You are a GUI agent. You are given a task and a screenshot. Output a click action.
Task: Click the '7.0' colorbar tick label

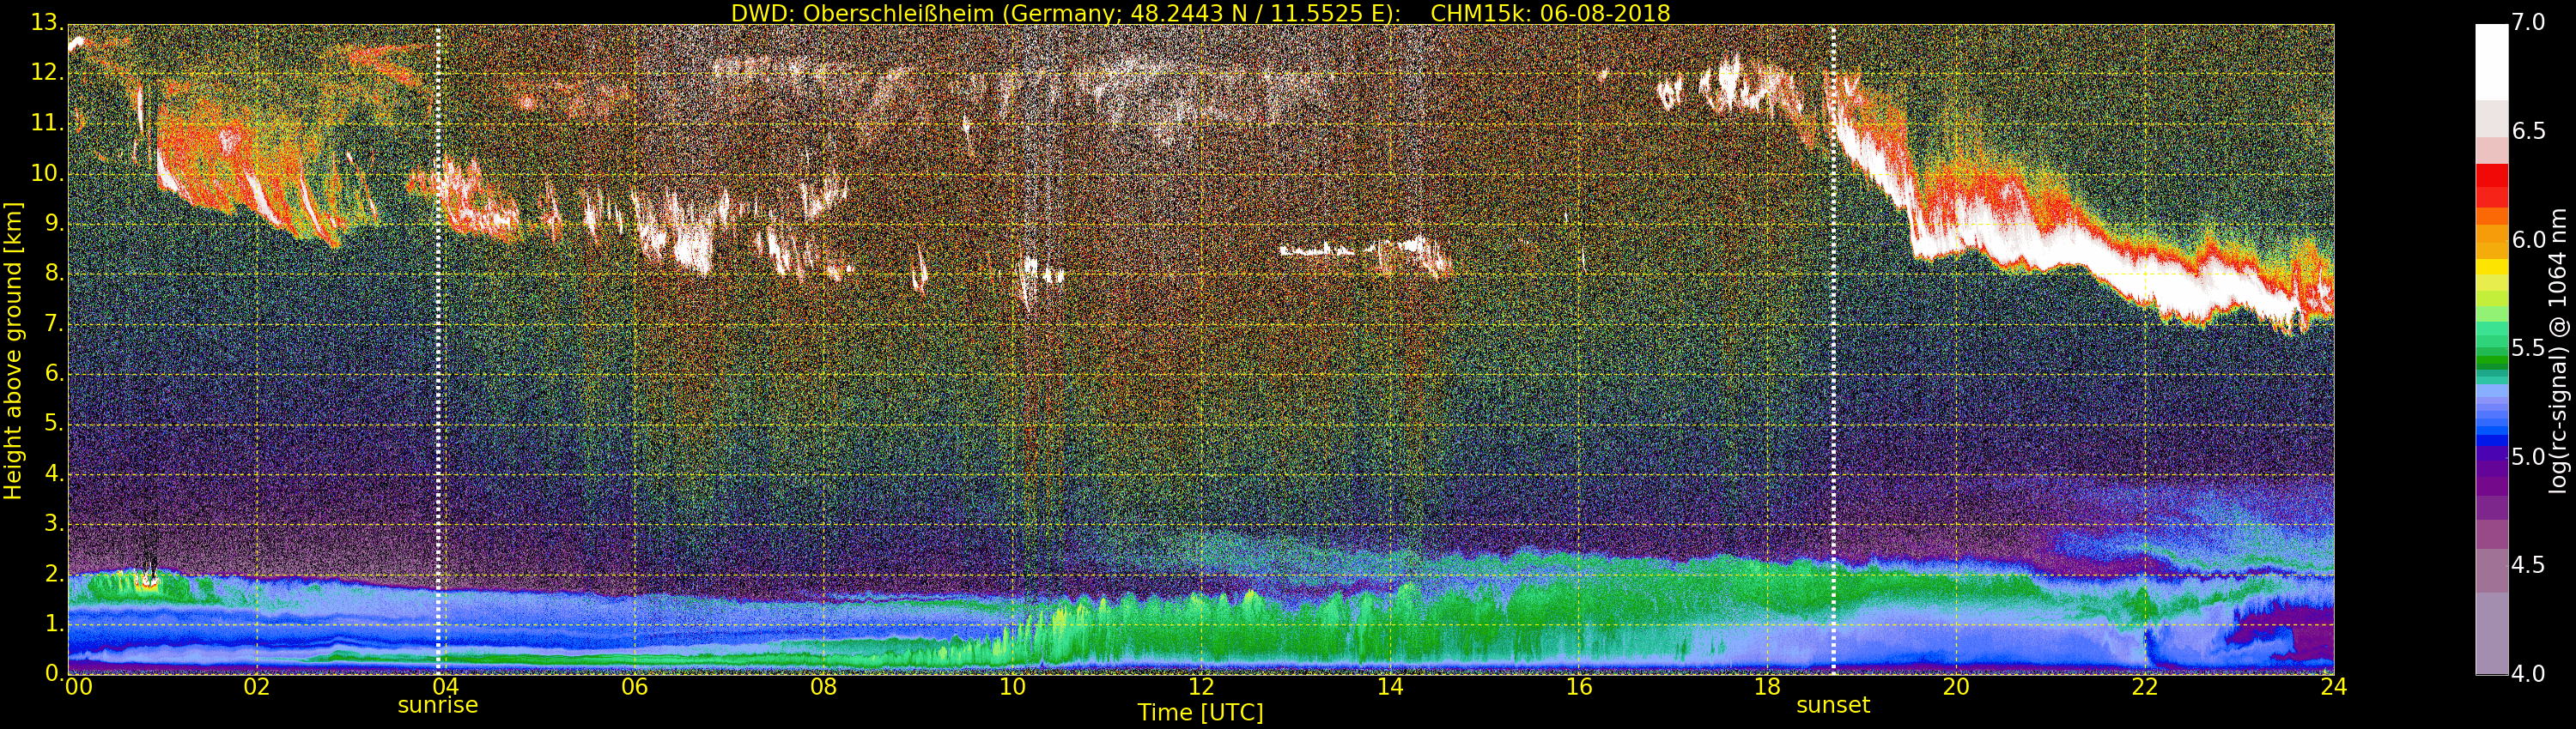pos(2528,22)
